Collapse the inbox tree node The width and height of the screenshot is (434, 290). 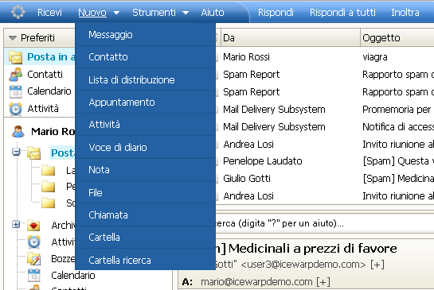click(x=17, y=152)
